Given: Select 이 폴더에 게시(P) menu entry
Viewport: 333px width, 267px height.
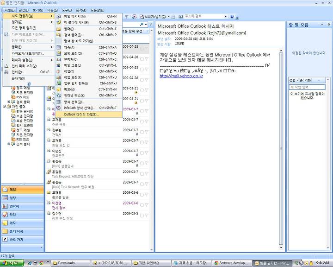Looking at the screenshot, I should pos(89,22).
